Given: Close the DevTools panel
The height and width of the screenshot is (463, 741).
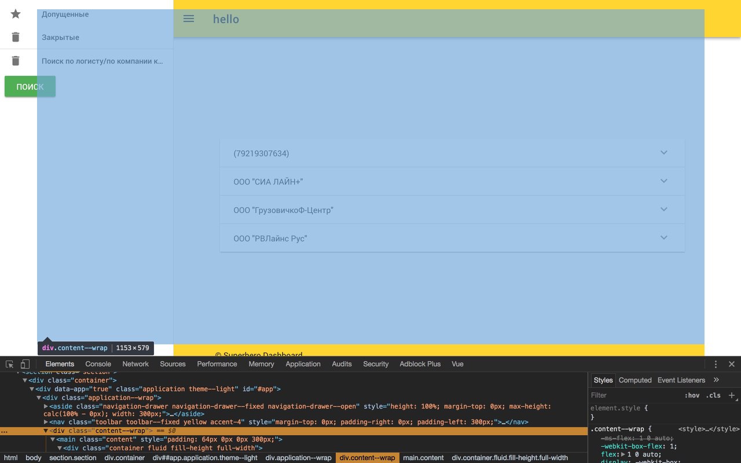Looking at the screenshot, I should (x=732, y=364).
